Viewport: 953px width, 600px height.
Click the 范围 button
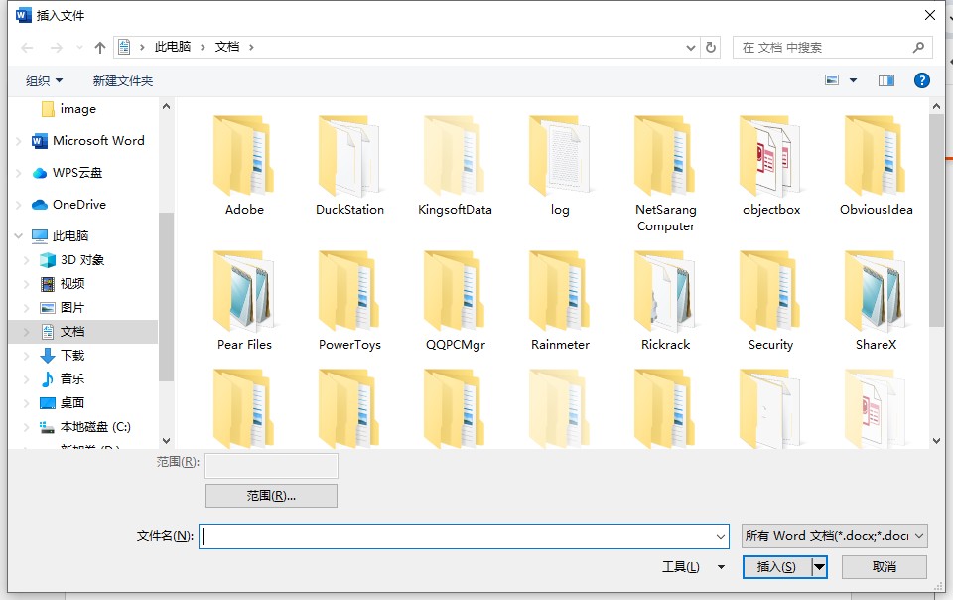click(x=271, y=496)
